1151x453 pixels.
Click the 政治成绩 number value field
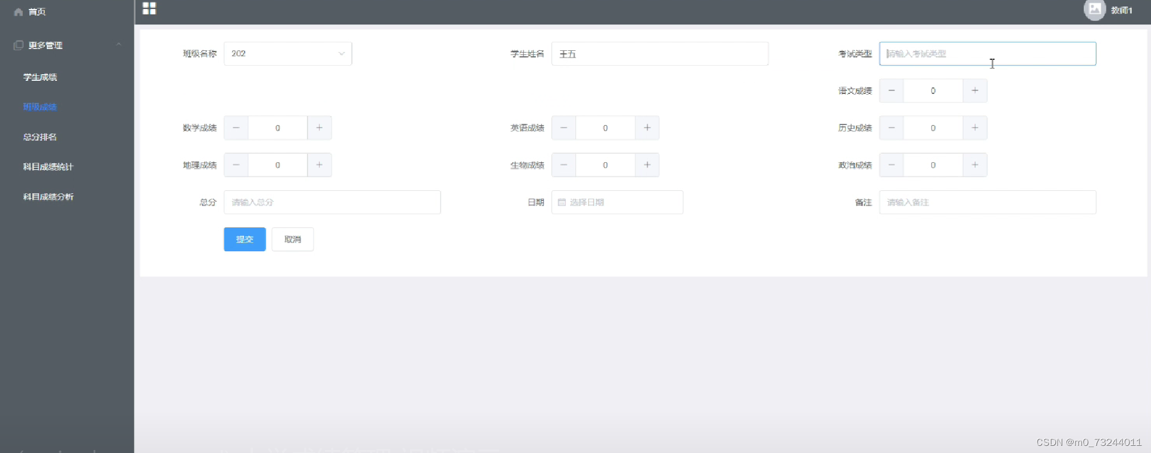[933, 165]
